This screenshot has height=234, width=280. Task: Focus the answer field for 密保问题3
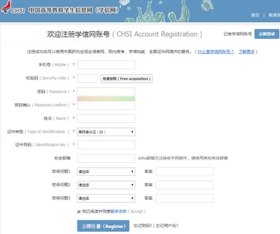pos(184,198)
